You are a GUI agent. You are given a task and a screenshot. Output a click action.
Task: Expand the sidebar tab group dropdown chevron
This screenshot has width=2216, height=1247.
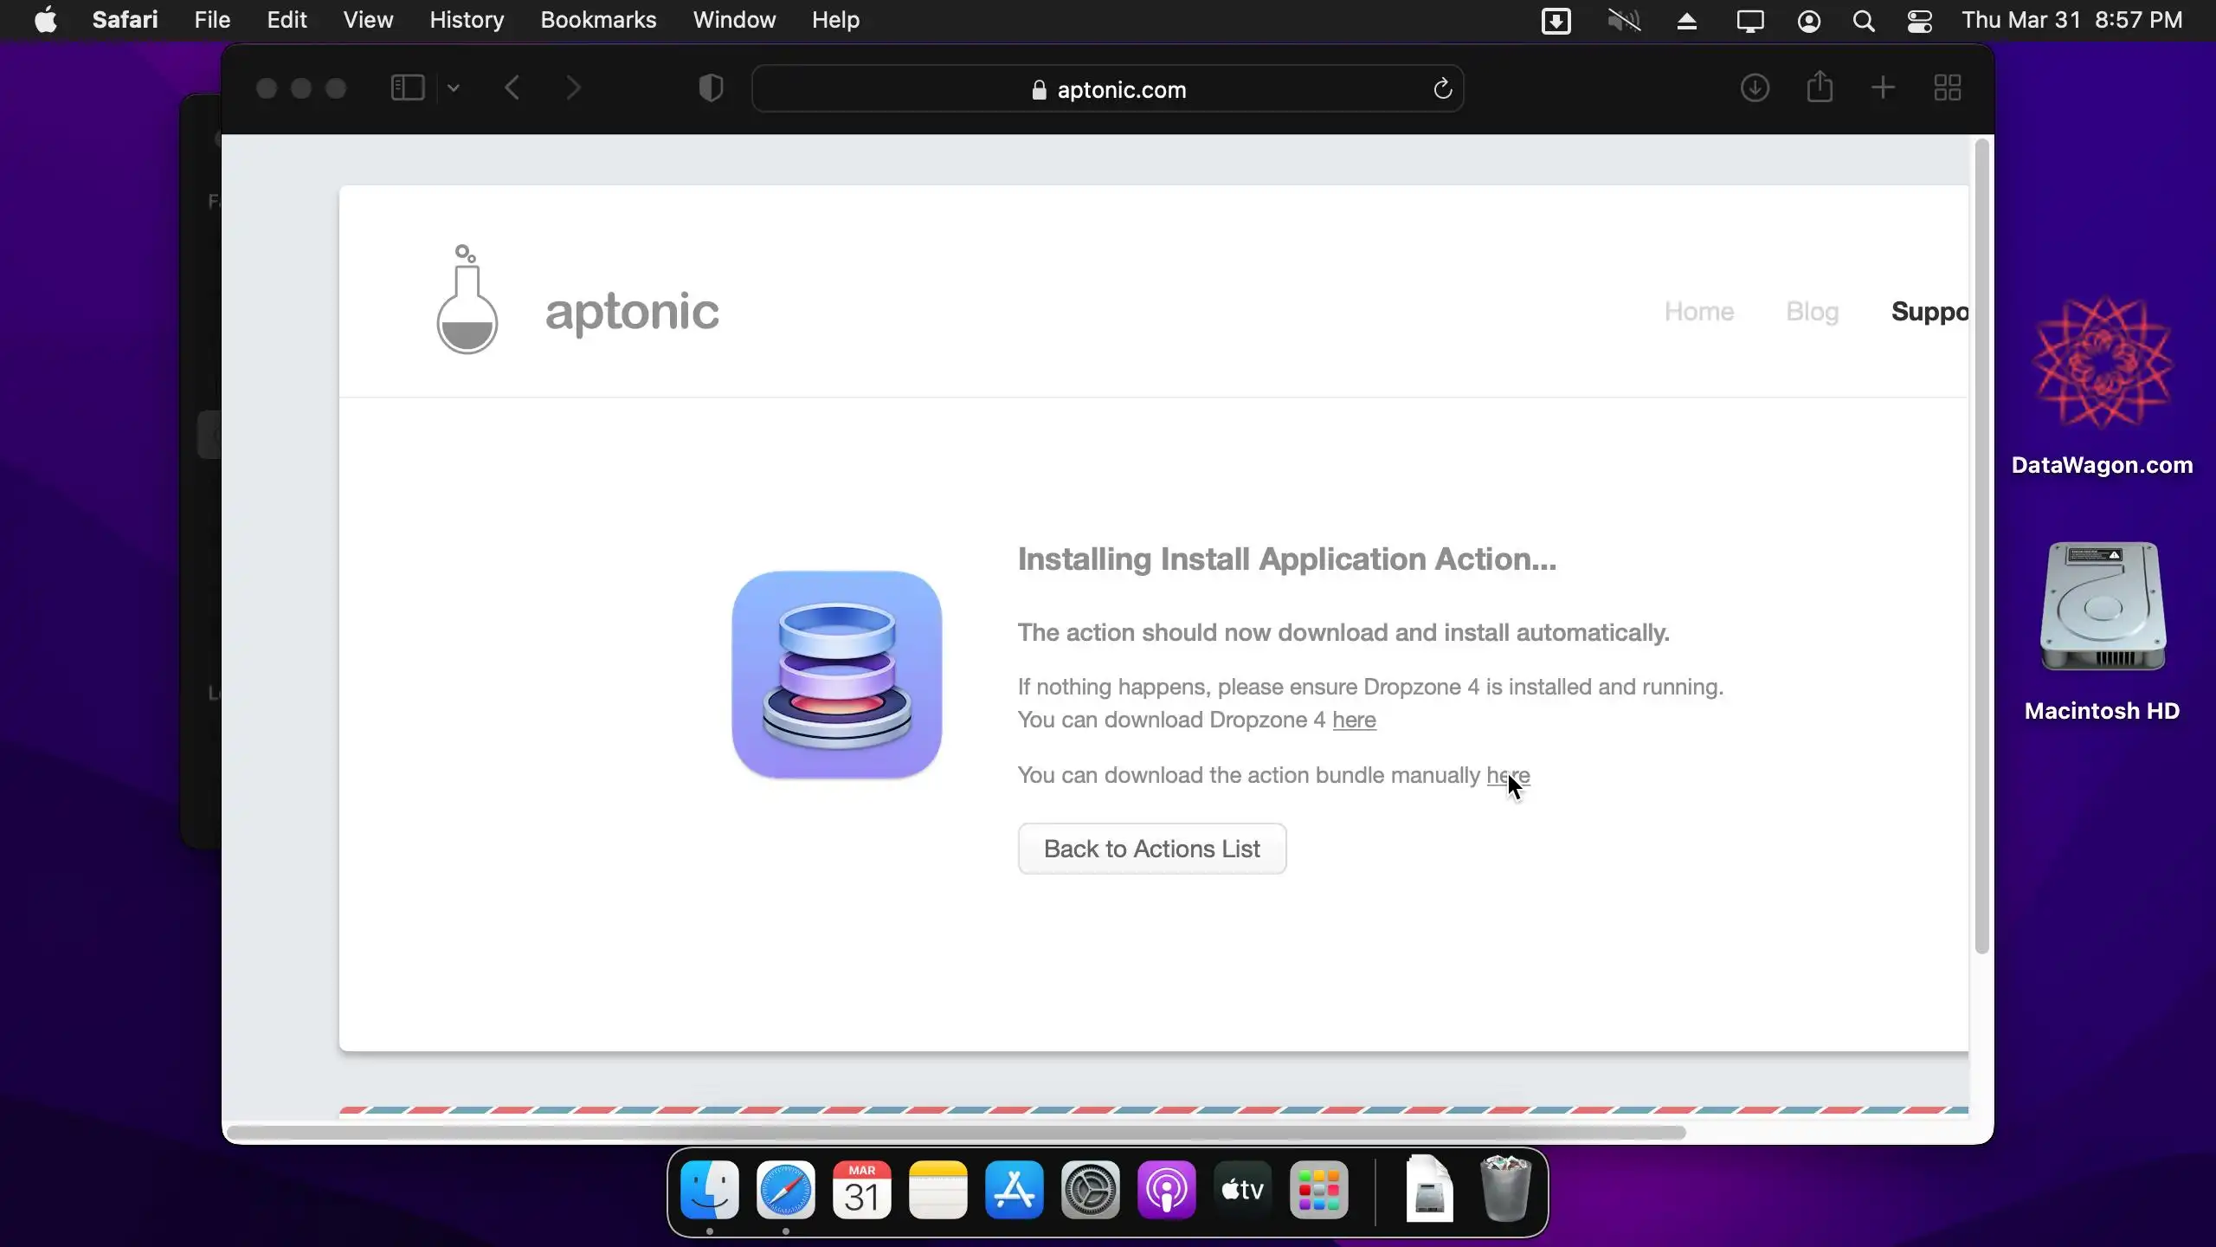pos(454,88)
